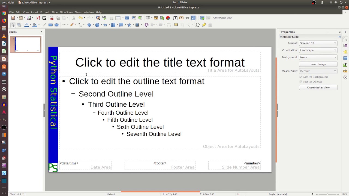349x196 pixels.
Task: Select the master slide thumbnail
Action: point(26,44)
